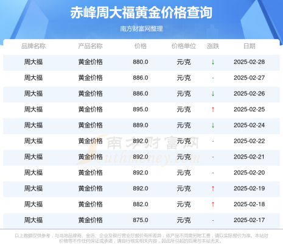Click the date 2025-02-25
Image resolution: width=283 pixels, height=244 pixels.
coord(249,109)
